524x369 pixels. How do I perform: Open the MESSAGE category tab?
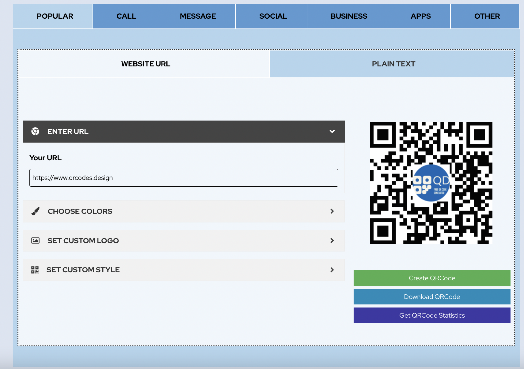[x=196, y=16]
